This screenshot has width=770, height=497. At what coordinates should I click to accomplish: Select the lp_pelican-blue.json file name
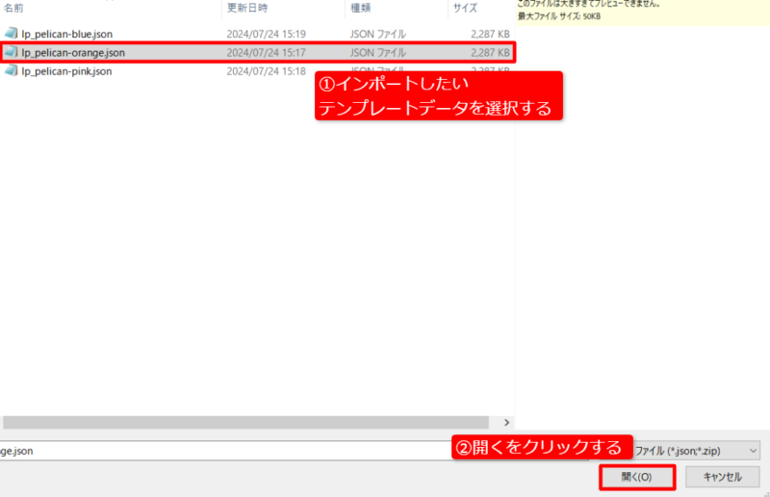pos(66,34)
